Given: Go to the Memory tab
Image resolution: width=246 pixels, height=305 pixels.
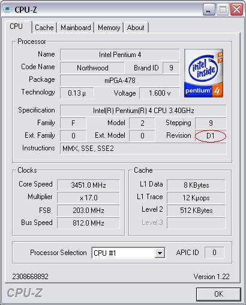Looking at the screenshot, I should click(109, 28).
